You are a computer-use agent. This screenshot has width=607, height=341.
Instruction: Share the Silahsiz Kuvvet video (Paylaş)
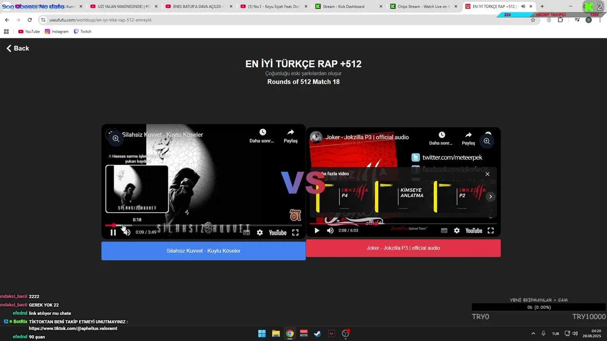(291, 136)
